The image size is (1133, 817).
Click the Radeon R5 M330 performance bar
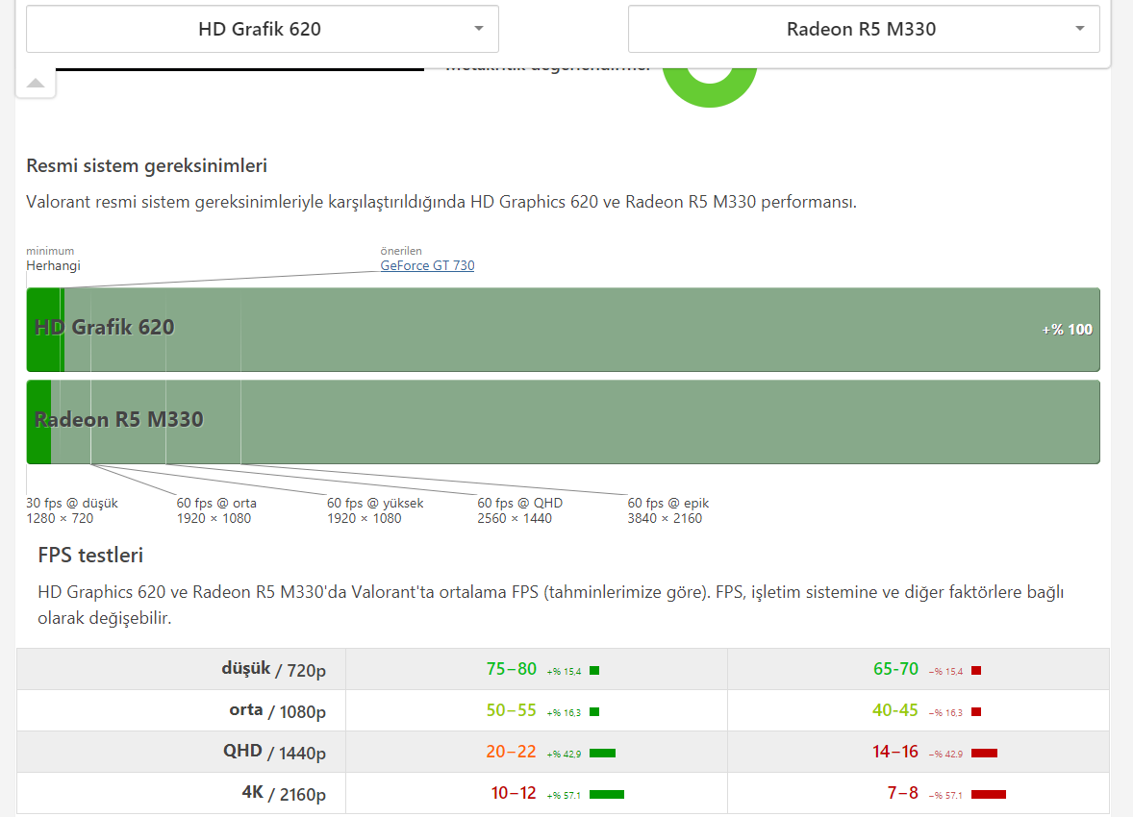pyautogui.click(x=563, y=422)
